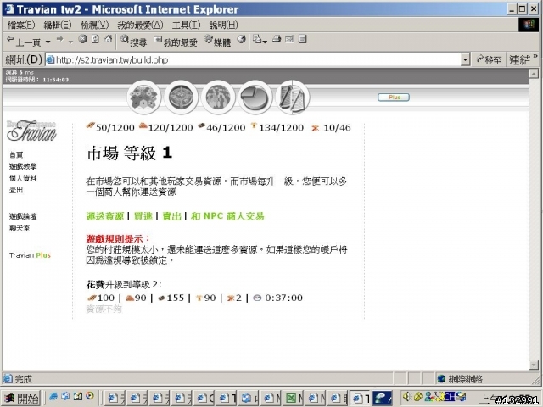The image size is (543, 407).
Task: Click the Plus button in header
Action: pyautogui.click(x=394, y=98)
